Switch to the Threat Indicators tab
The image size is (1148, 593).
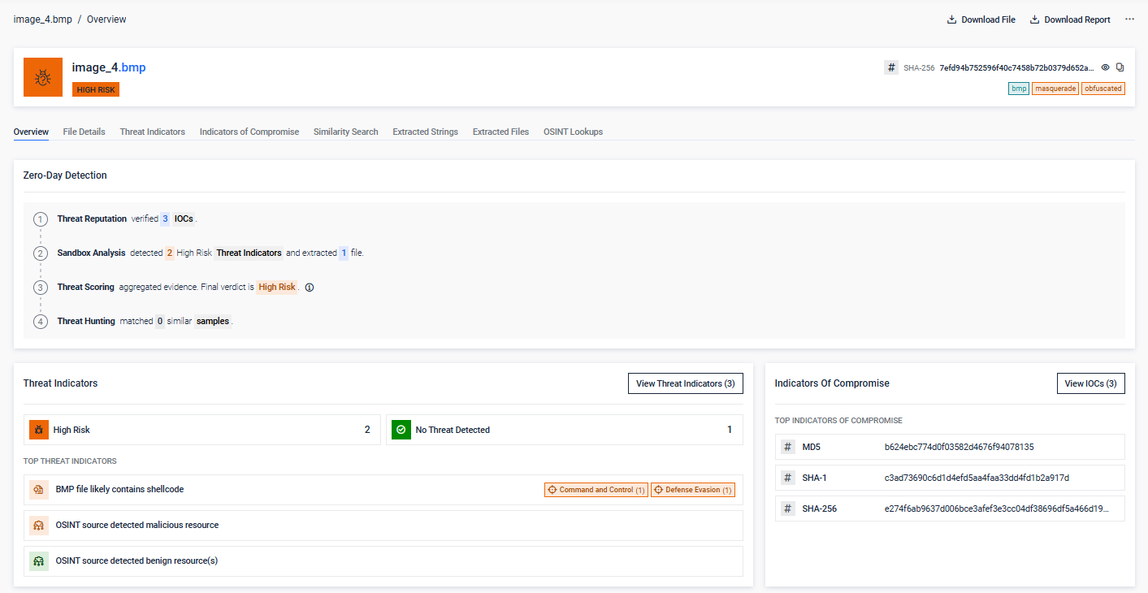coord(152,132)
